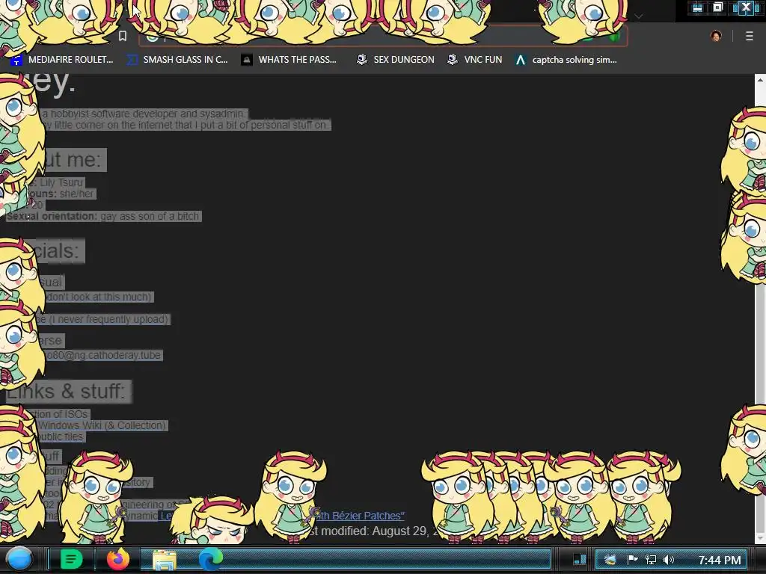Click the 'public files' list entry

[61, 436]
